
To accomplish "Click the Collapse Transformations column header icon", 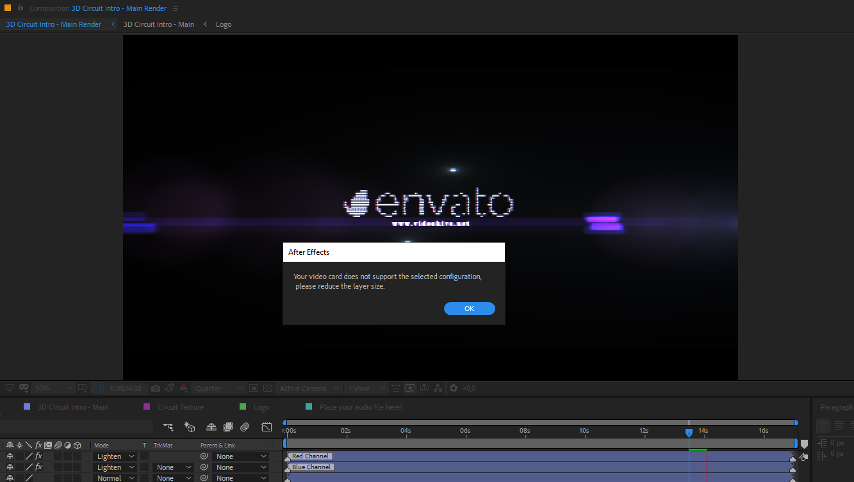I will pyautogui.click(x=19, y=445).
